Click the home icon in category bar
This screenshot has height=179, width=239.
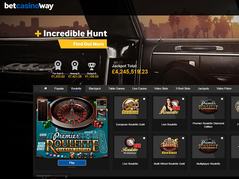tap(45, 88)
